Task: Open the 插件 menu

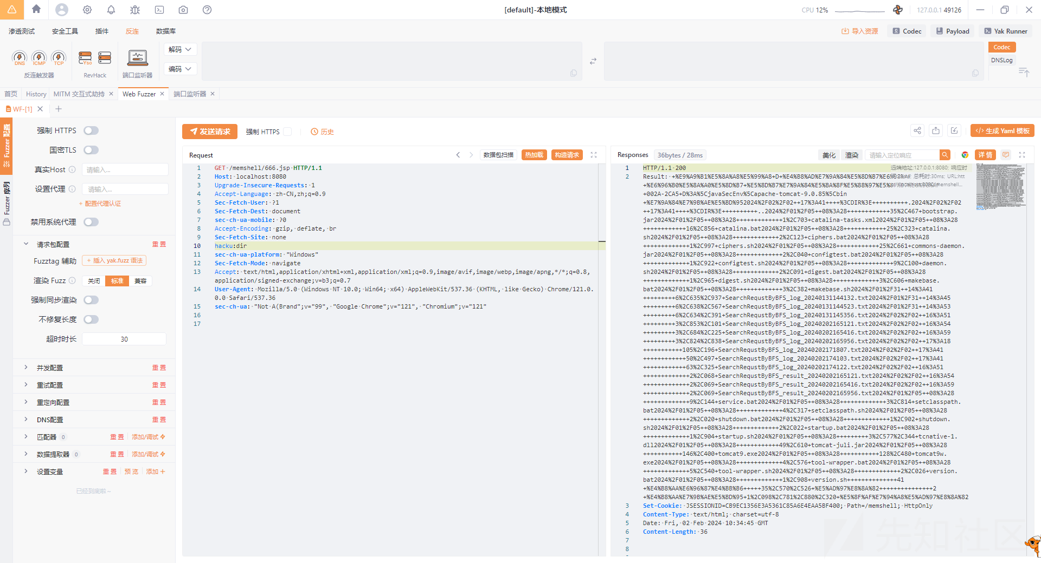Action: pyautogui.click(x=102, y=31)
